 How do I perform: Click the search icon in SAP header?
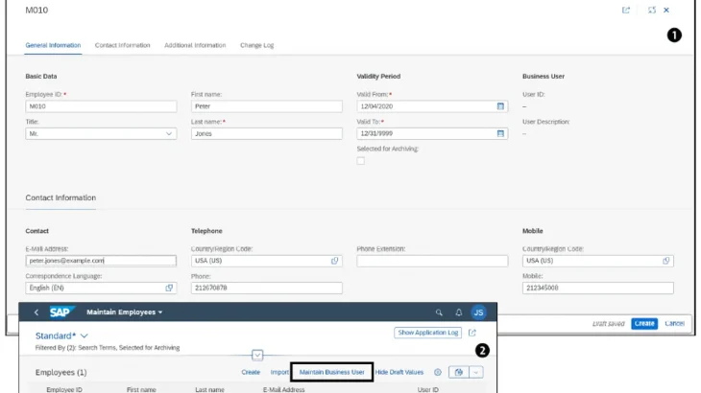click(439, 312)
